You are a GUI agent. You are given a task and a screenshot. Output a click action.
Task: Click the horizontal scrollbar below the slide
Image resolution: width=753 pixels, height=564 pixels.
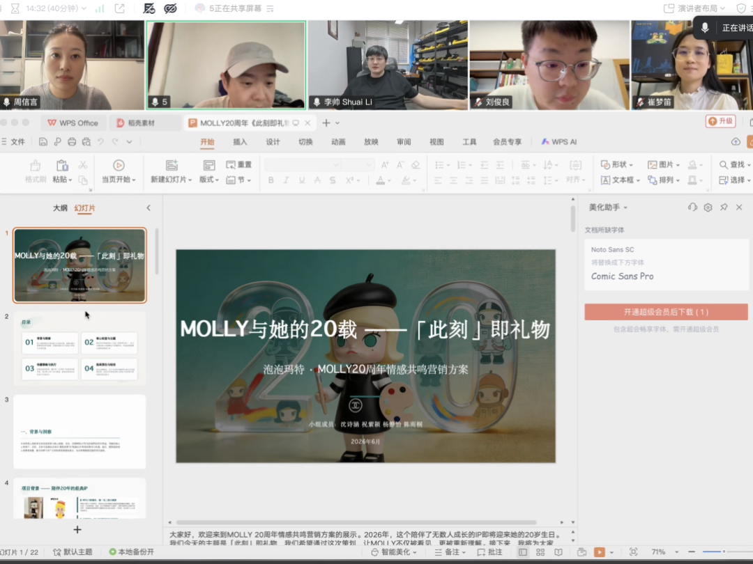coord(356,522)
